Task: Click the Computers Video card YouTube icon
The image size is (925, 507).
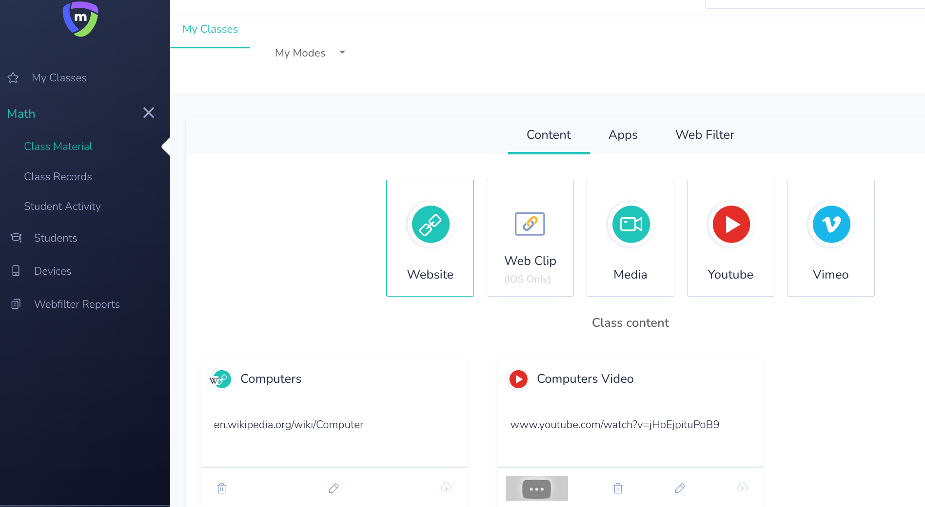Action: pos(518,379)
